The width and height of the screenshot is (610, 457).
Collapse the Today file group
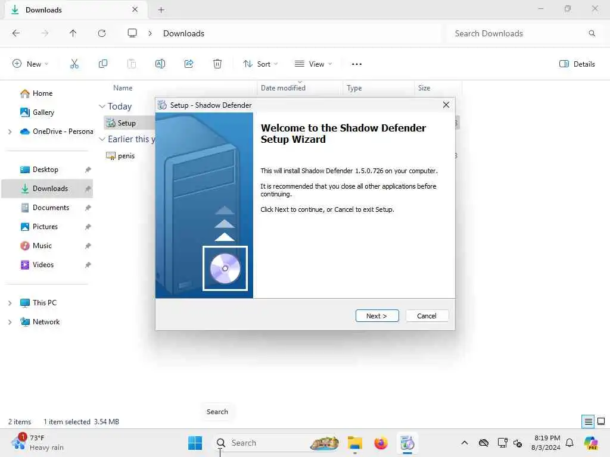[102, 106]
